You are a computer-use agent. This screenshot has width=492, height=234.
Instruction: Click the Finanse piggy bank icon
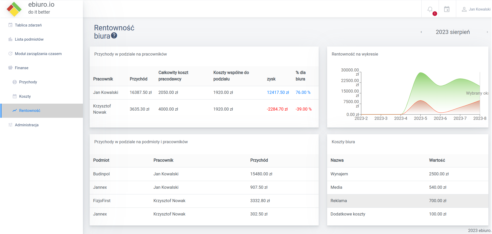(x=10, y=68)
